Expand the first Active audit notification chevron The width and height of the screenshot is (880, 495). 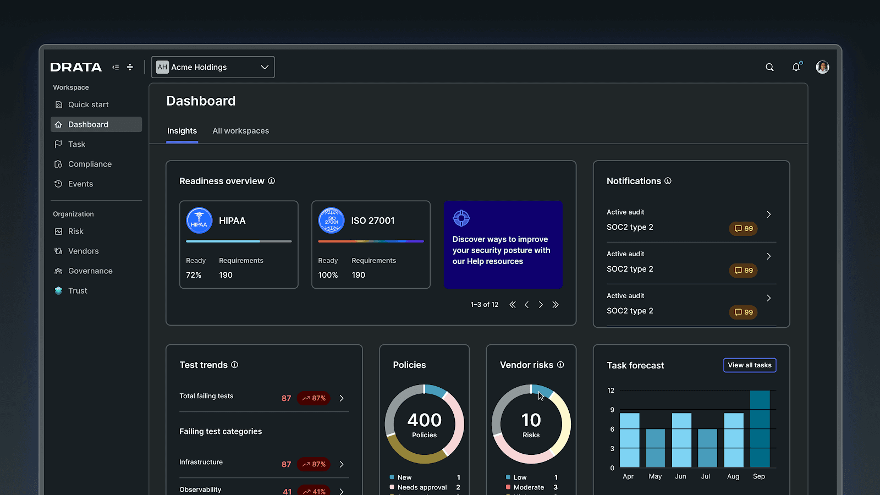(769, 215)
